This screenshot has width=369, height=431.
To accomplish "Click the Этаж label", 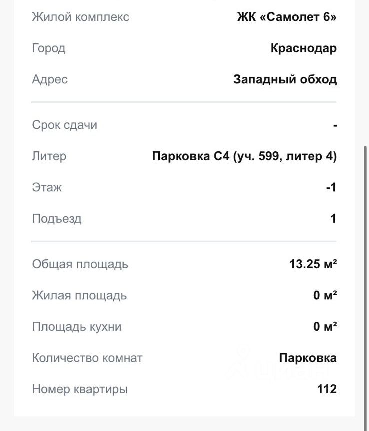I will click(x=47, y=187).
